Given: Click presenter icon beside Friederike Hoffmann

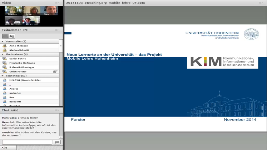Looking at the screenshot, I should click(5, 63).
